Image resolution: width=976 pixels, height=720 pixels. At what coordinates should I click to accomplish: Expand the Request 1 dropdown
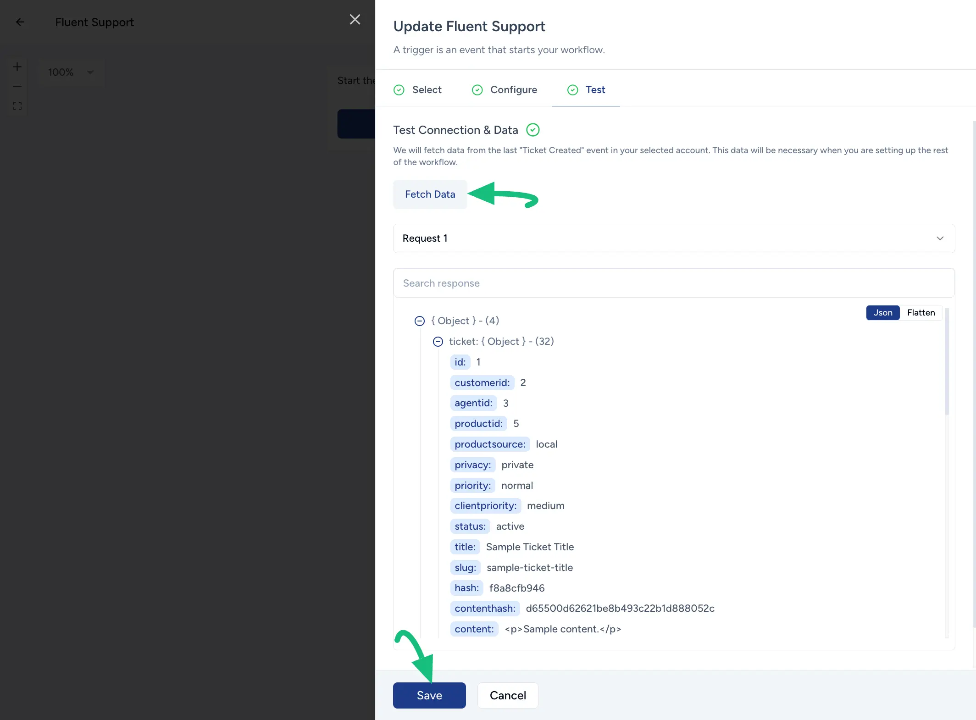click(940, 238)
